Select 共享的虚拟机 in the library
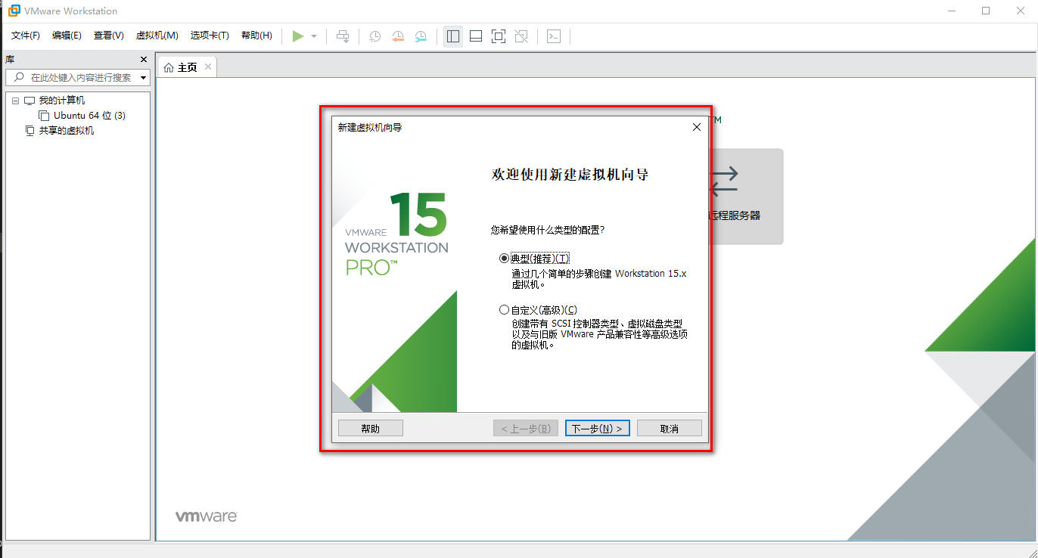This screenshot has width=1038, height=558. [67, 131]
